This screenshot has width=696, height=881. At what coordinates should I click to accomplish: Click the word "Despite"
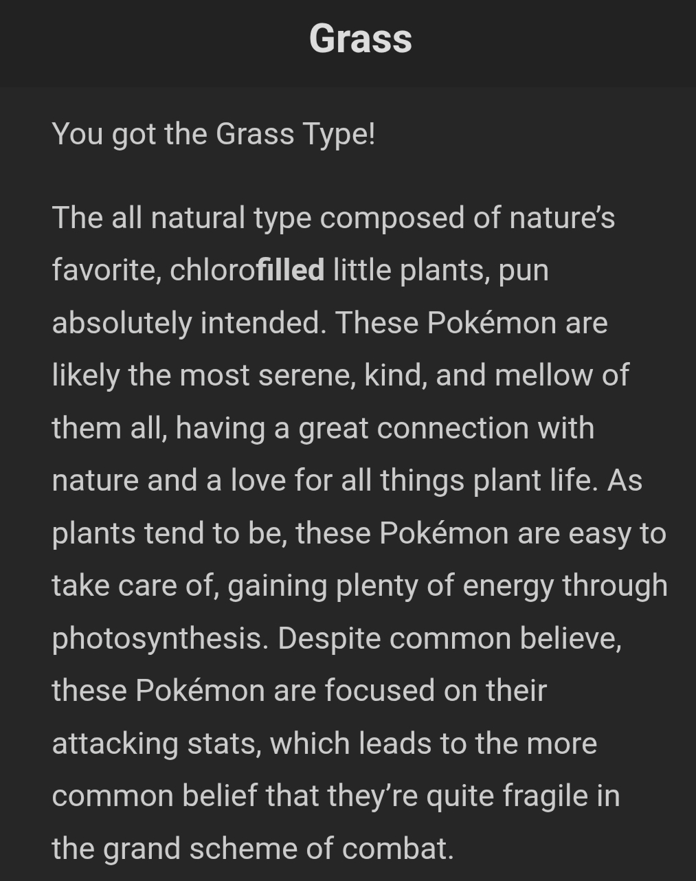[329, 638]
